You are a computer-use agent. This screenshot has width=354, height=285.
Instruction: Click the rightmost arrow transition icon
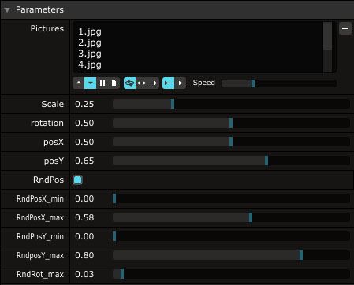coord(181,83)
